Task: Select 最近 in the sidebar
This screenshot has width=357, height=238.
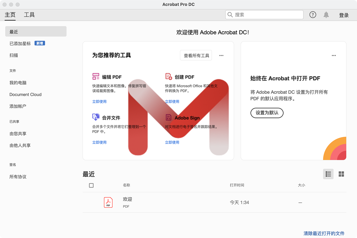Action: click(36, 31)
